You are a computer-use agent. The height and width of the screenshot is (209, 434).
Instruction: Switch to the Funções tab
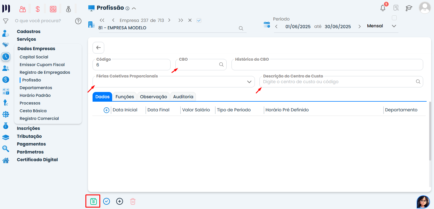click(x=125, y=97)
